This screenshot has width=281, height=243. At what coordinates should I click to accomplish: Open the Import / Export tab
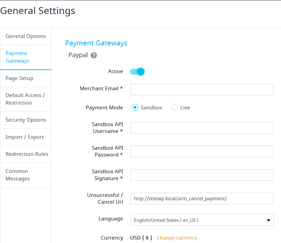point(26,137)
